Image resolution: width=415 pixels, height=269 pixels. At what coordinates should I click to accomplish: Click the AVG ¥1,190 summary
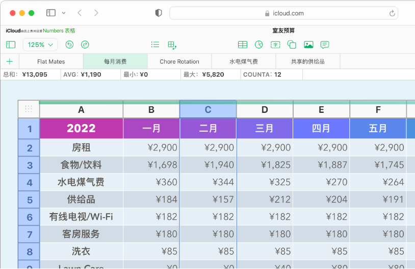click(x=91, y=74)
